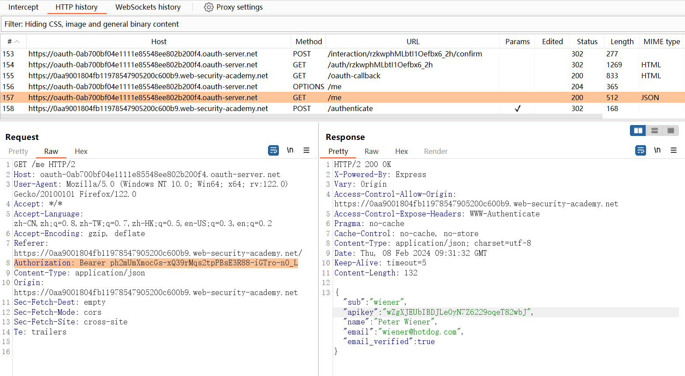685x376 pixels.
Task: Sort by MIME type column header
Action: click(x=661, y=42)
